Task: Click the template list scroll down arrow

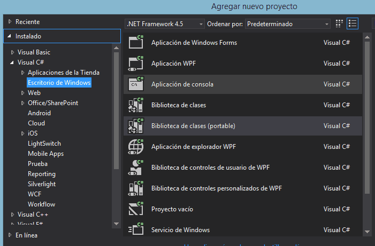Action: [368, 232]
